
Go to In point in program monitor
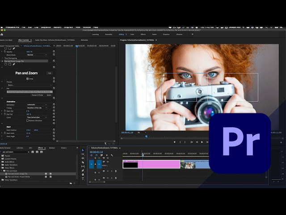192,142
